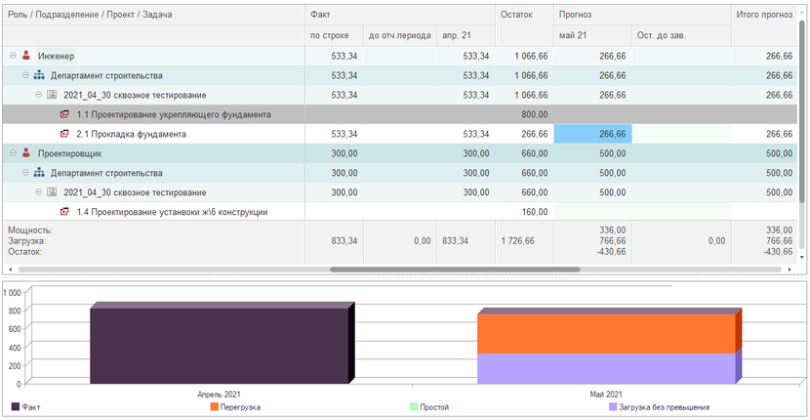This screenshot has width=810, height=420.
Task: Select the 2.1 Прокладка фундамента row
Action: coord(400,134)
